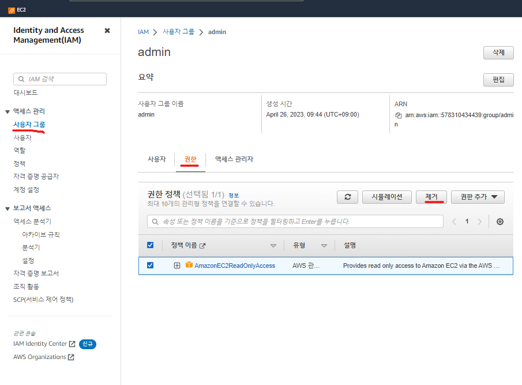Copy the group ARN with copy icon
Viewport: 522px width, 385px height.
pos(398,115)
